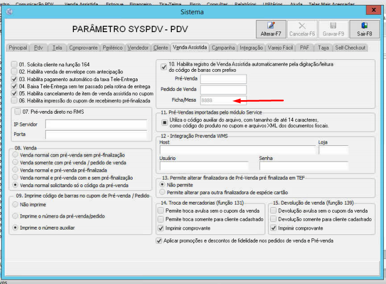This screenshot has width=386, height=284.
Task: Click the Gravar-F9 save button
Action: 333,29
